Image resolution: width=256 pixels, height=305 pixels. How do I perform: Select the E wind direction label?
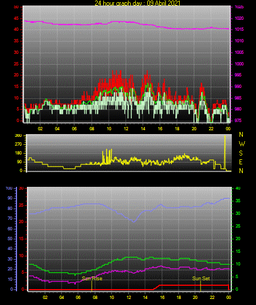[x=241, y=162]
